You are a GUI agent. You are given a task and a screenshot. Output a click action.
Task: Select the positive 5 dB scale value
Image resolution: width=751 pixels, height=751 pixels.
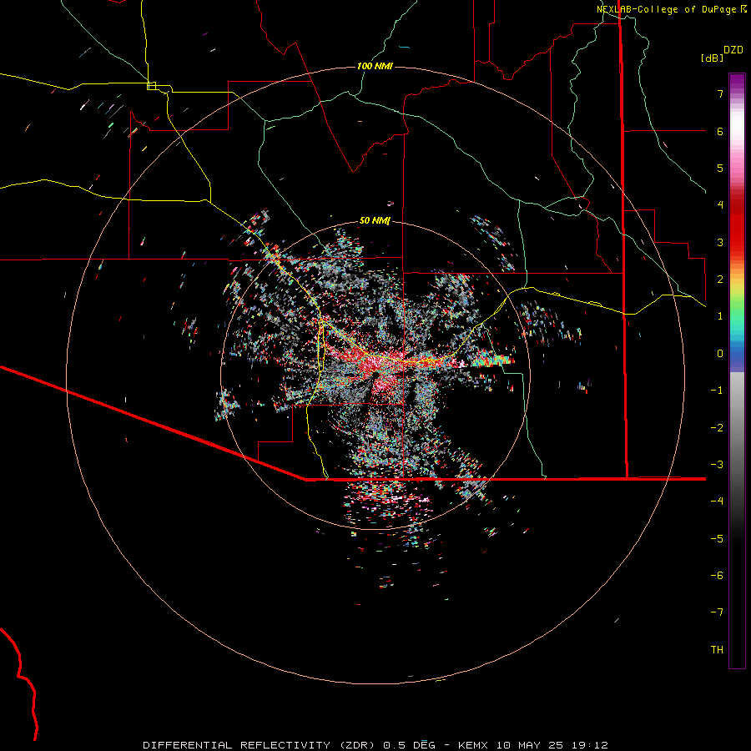coord(720,168)
